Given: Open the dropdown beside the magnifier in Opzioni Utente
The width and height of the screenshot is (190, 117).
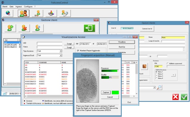Looking at the screenshot, I should click(x=154, y=87).
